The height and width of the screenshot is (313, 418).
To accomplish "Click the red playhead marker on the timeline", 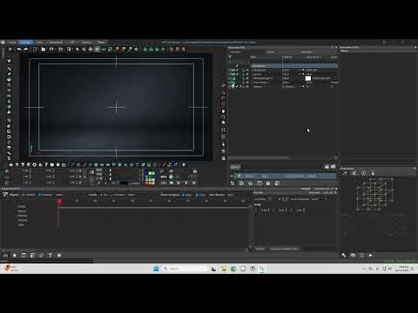I will pyautogui.click(x=59, y=202).
